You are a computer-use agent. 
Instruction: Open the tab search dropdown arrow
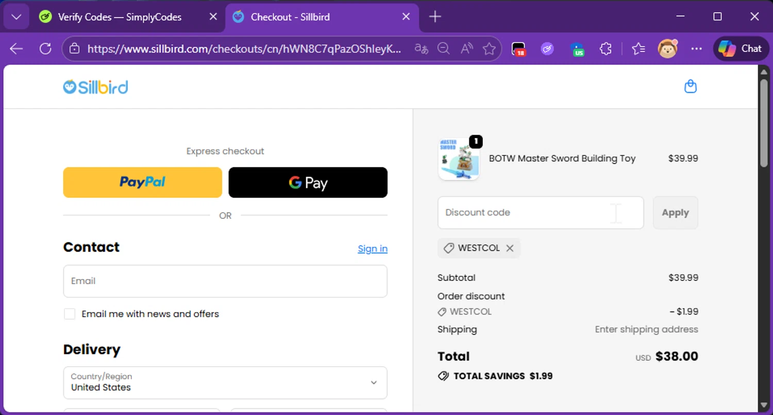16,17
